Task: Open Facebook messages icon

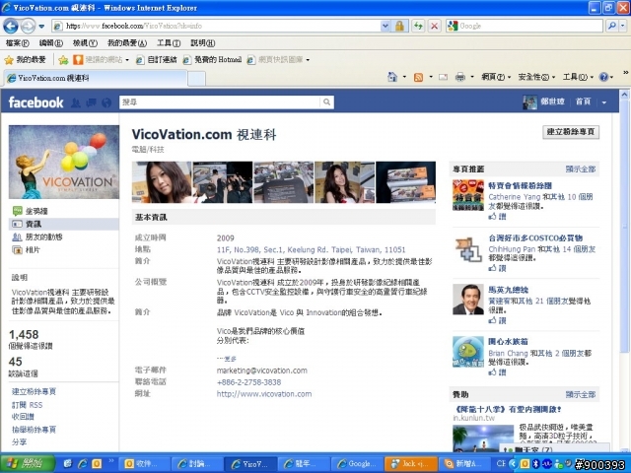Action: pos(91,102)
